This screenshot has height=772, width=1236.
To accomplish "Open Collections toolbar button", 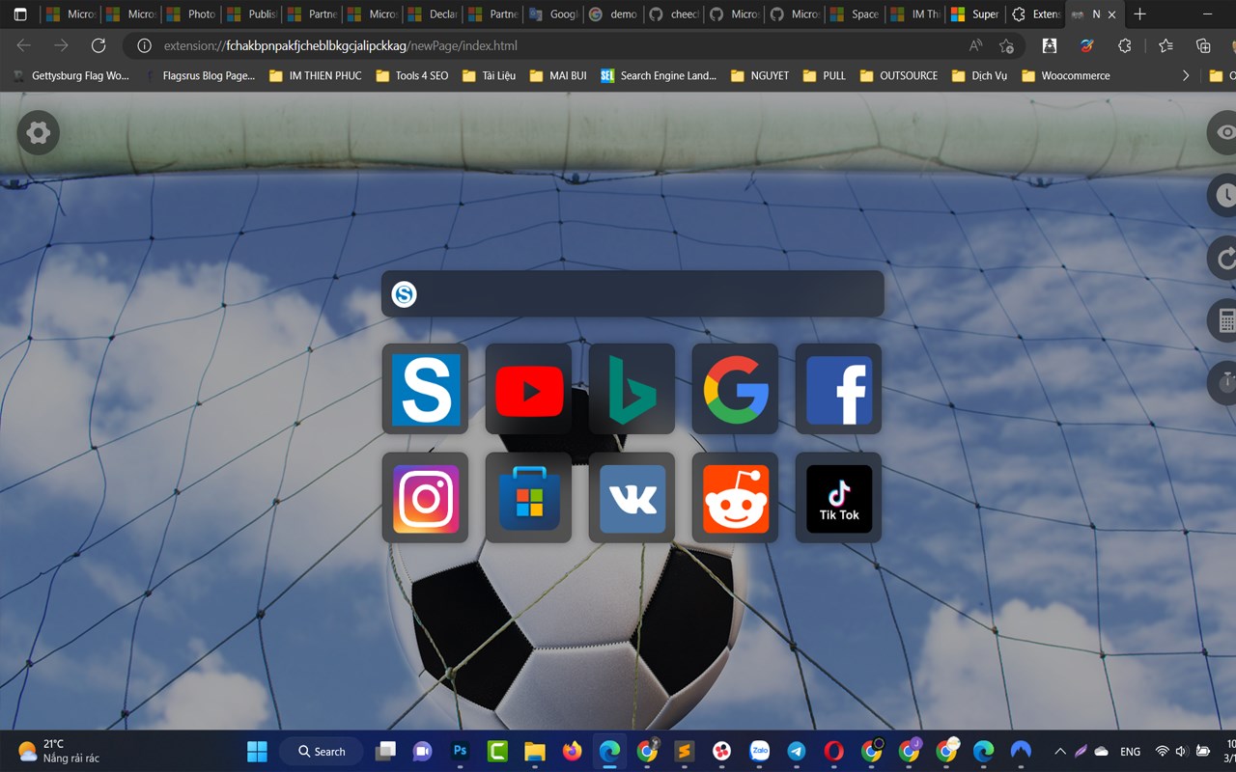I will [1203, 45].
